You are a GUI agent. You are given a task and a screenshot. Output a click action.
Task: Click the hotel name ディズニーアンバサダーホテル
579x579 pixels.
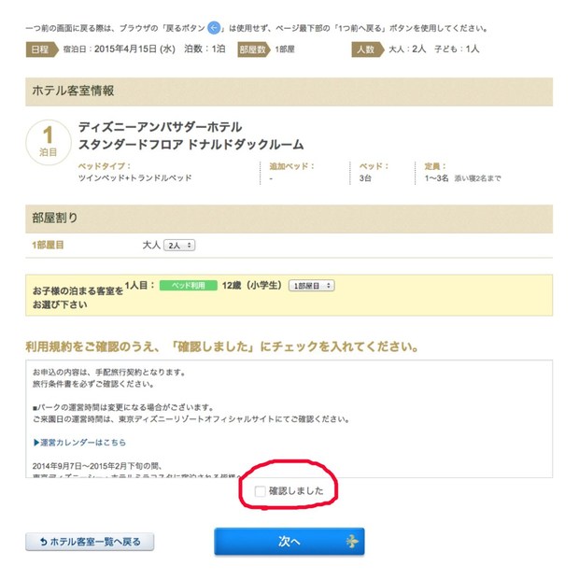click(x=160, y=127)
